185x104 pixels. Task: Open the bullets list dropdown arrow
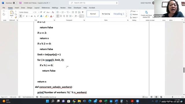coord(60,12)
